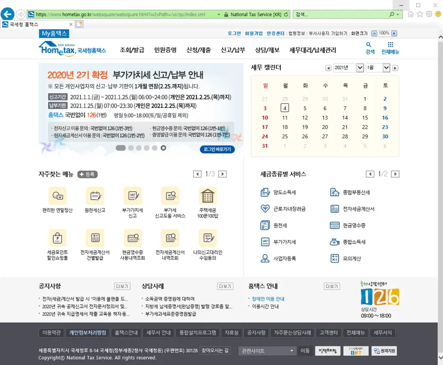Open 부가세 신고도움 서비스 icon

tap(170, 196)
